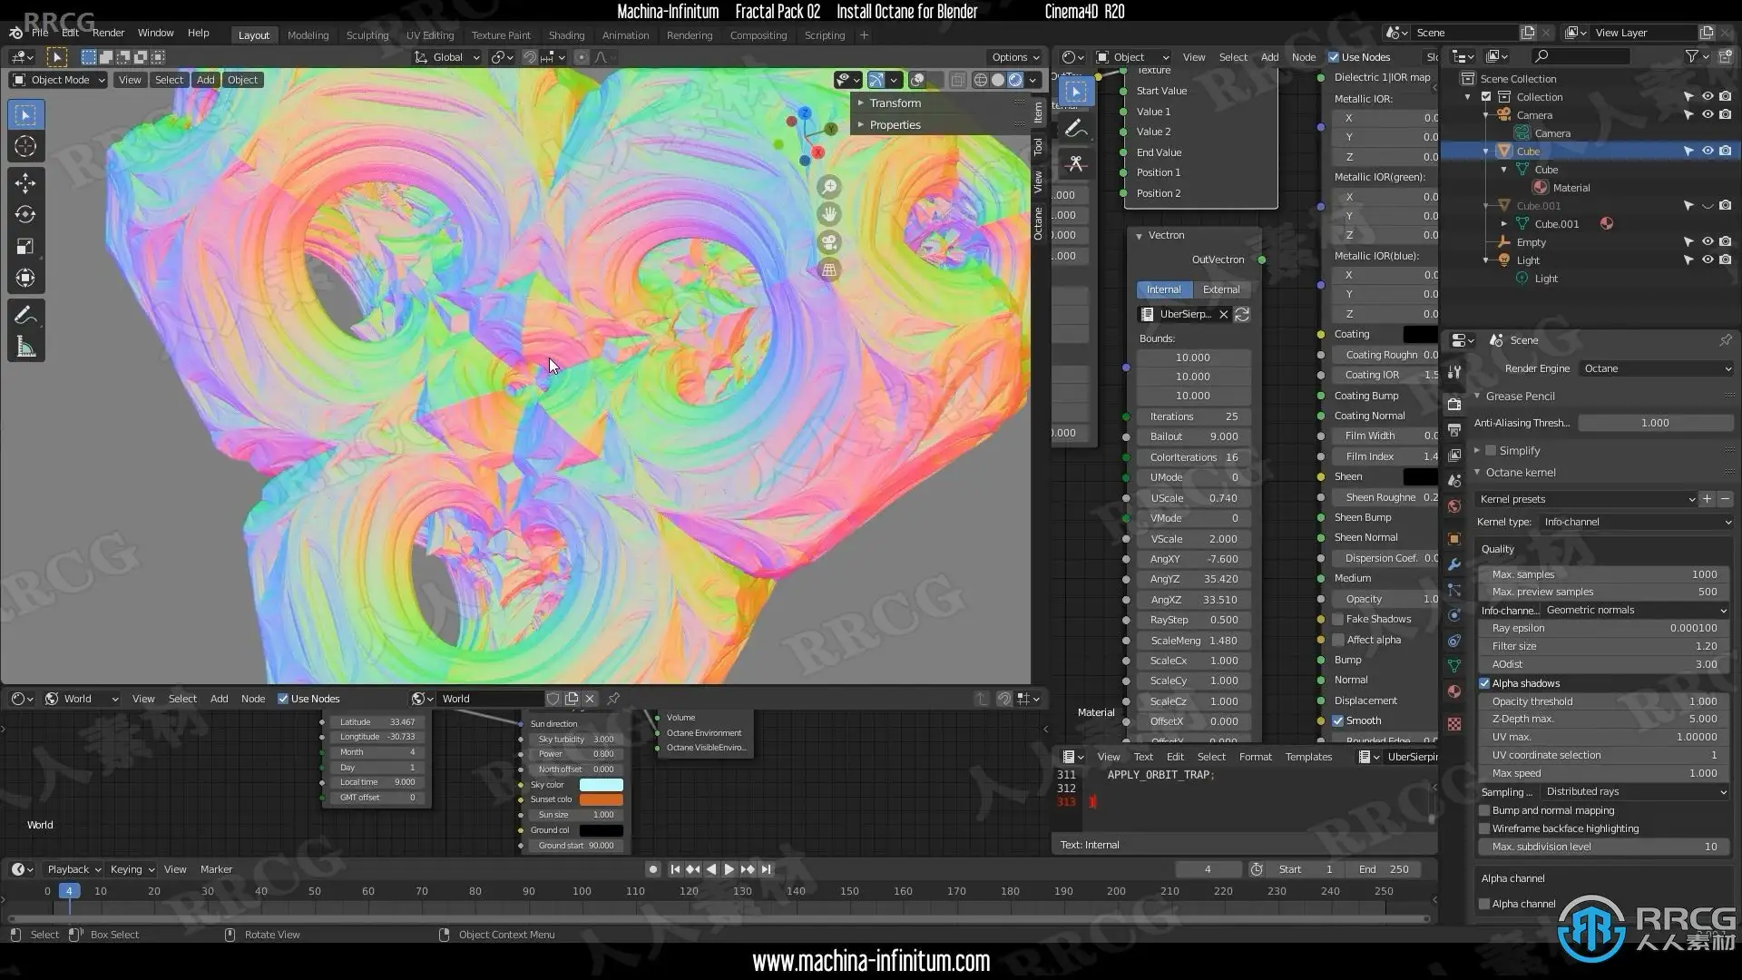
Task: Expand the Transform panel in the sidebar
Action: (894, 103)
